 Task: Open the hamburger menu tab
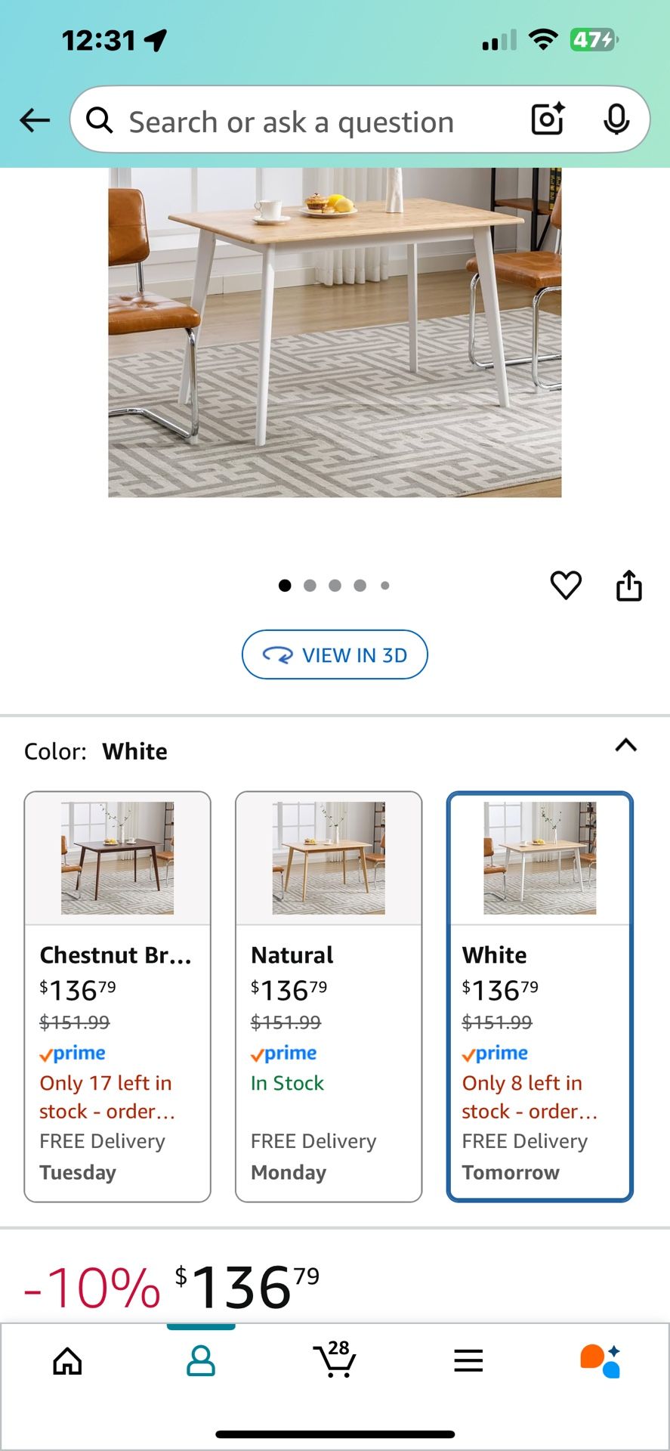point(468,1362)
